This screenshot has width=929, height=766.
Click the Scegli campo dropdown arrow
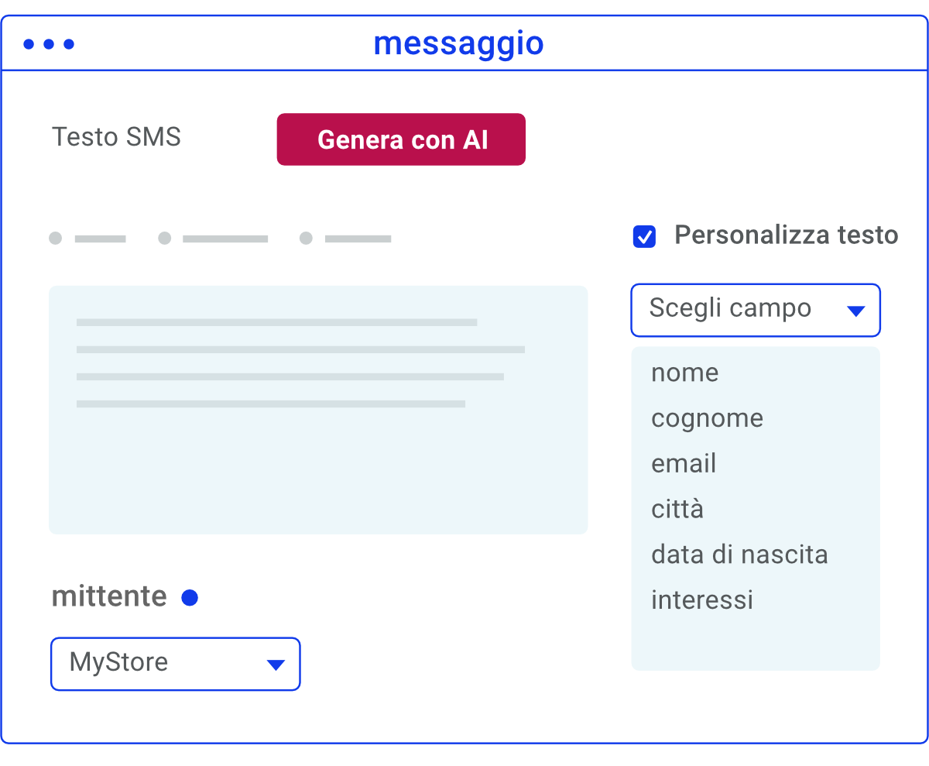855,311
